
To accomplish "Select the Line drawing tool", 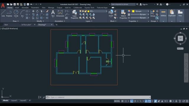I will (x=3, y=13).
